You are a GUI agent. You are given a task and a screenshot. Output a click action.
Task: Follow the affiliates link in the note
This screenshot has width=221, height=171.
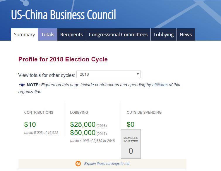tap(160, 85)
